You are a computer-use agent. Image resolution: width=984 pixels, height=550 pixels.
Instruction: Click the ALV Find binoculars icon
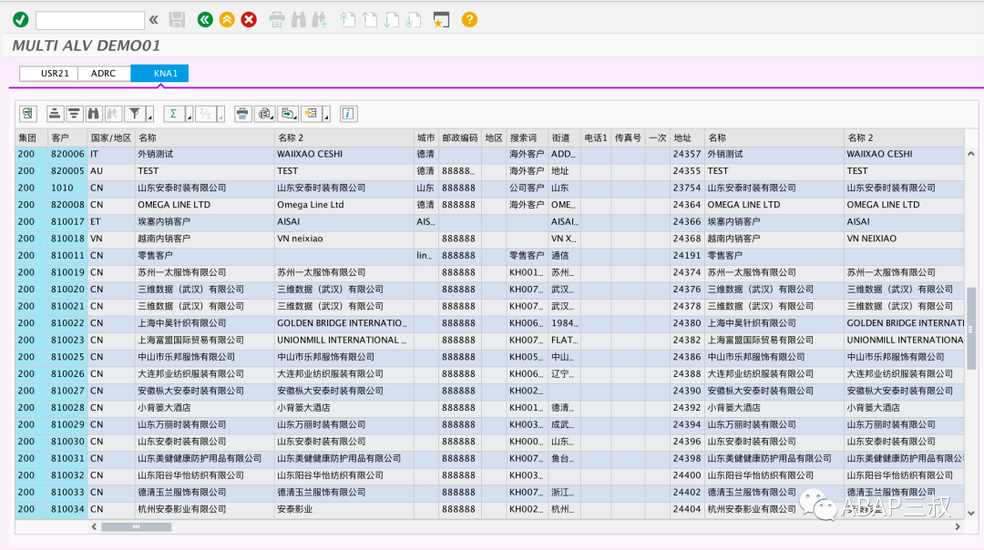point(94,114)
